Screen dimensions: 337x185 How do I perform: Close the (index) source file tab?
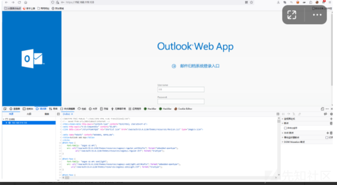(x=72, y=114)
